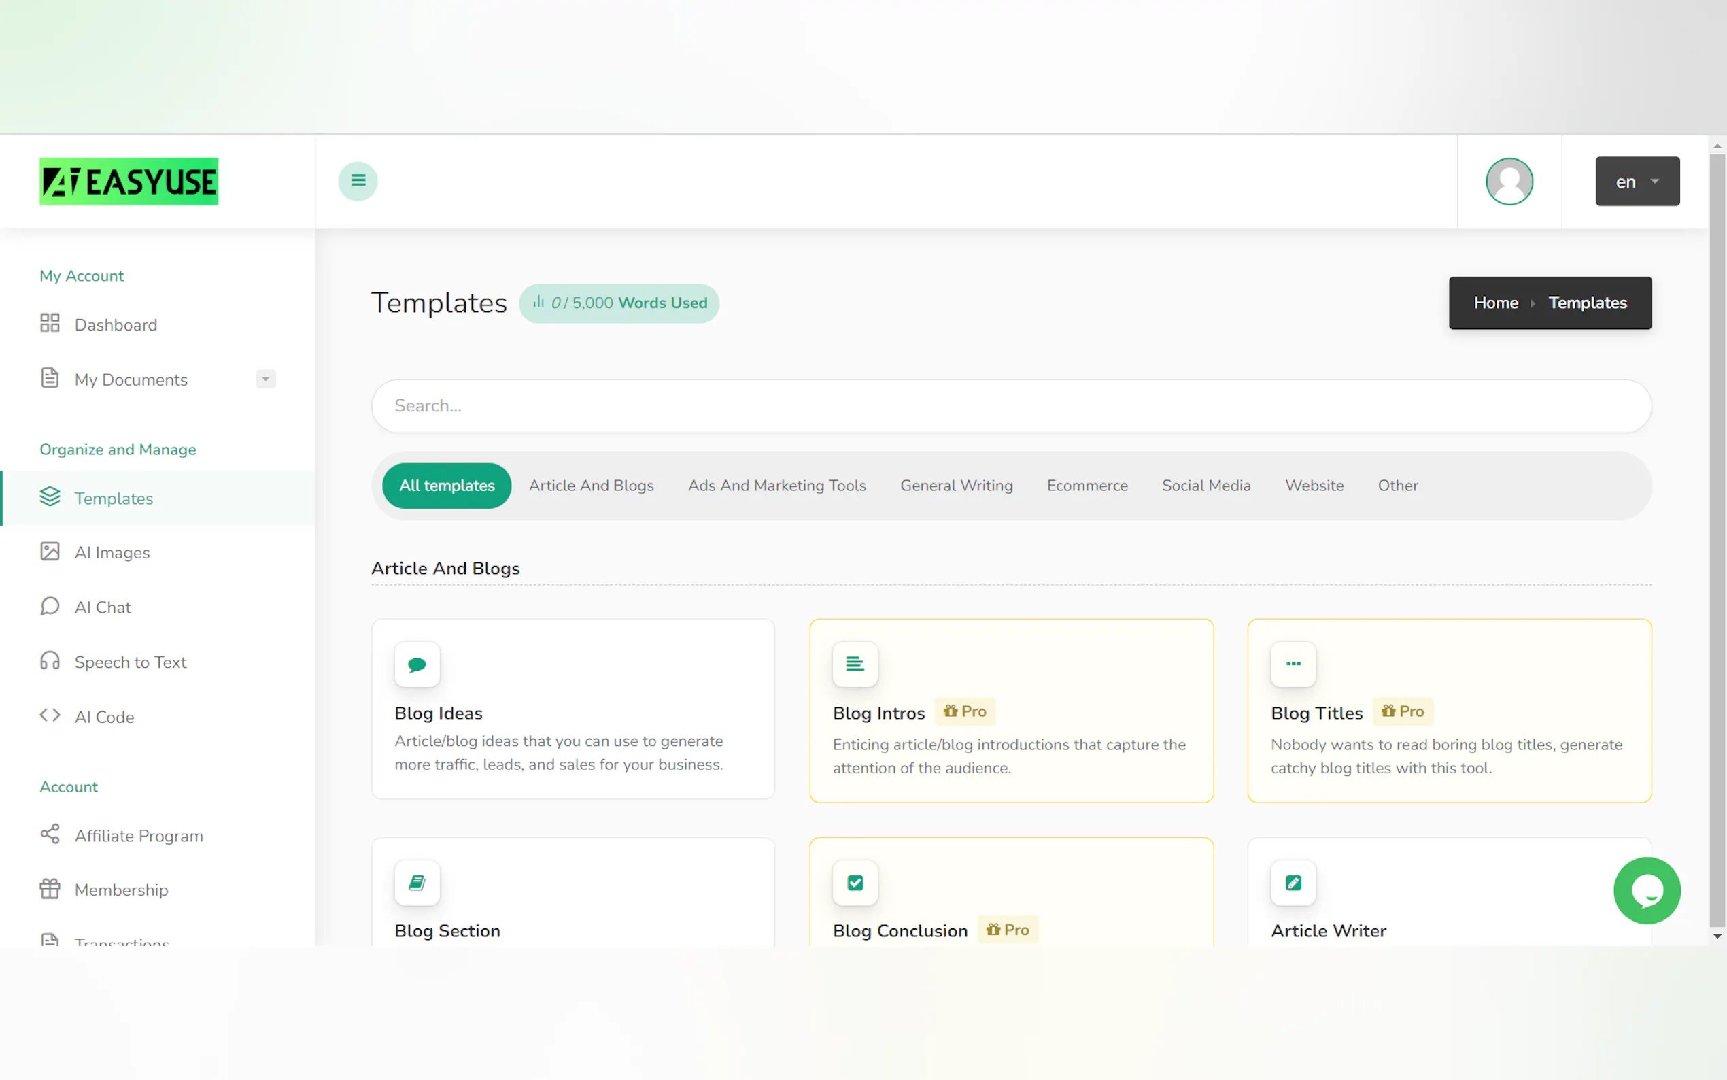Click into the template Search field
The image size is (1727, 1080).
click(1011, 406)
